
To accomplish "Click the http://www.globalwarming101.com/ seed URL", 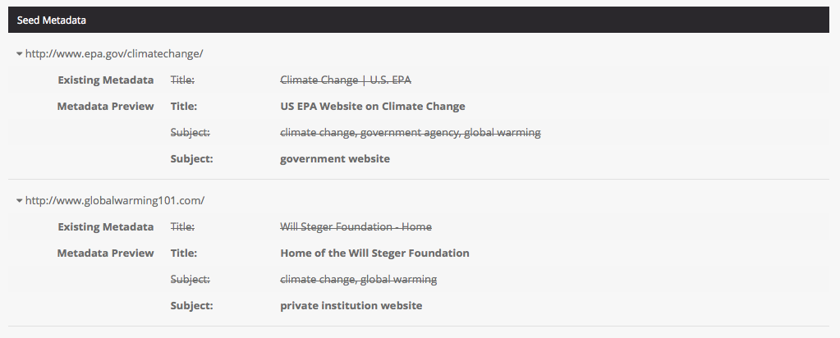I will coord(115,201).
